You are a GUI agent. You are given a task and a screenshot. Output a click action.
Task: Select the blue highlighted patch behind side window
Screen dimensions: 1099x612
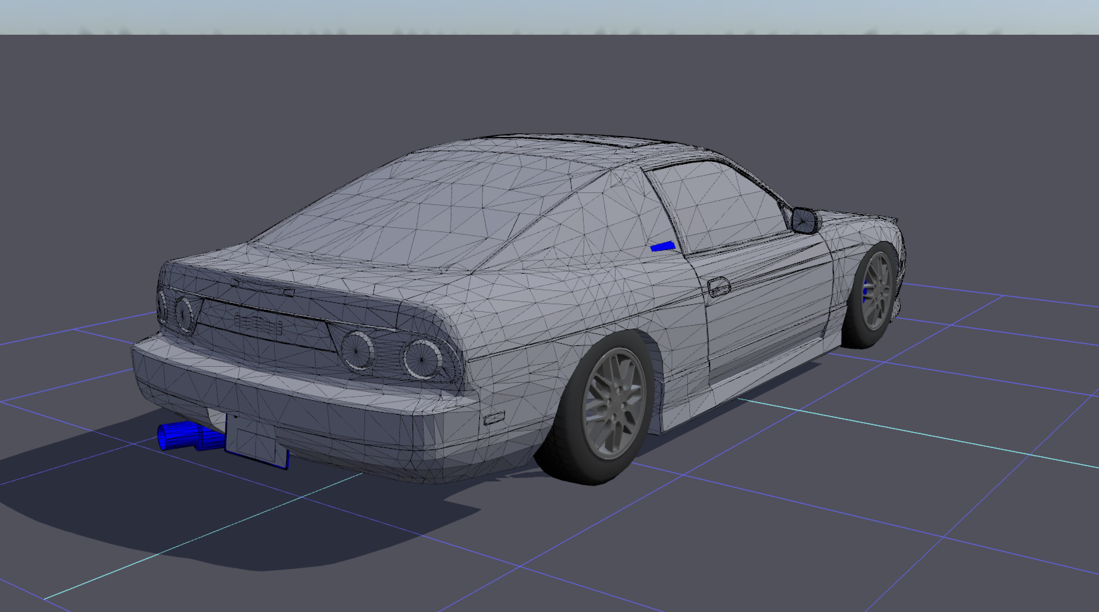point(663,246)
